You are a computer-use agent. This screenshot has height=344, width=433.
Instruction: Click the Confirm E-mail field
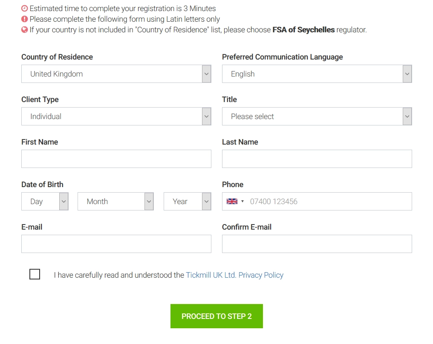click(x=316, y=244)
